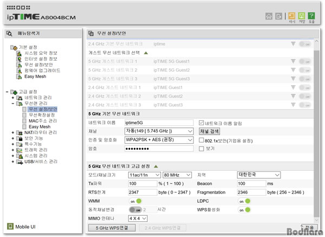Click the basic-section Easy Mesh icon
This screenshot has height=237, width=325.
tap(19, 76)
